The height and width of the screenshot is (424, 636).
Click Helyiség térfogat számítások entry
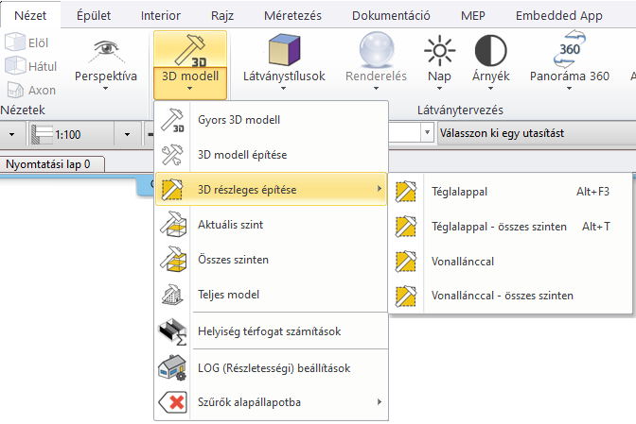pyautogui.click(x=272, y=331)
